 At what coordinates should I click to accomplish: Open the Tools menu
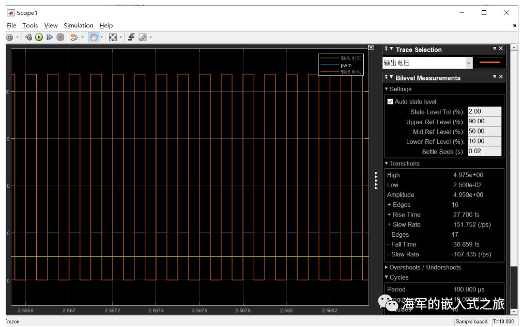(30, 25)
